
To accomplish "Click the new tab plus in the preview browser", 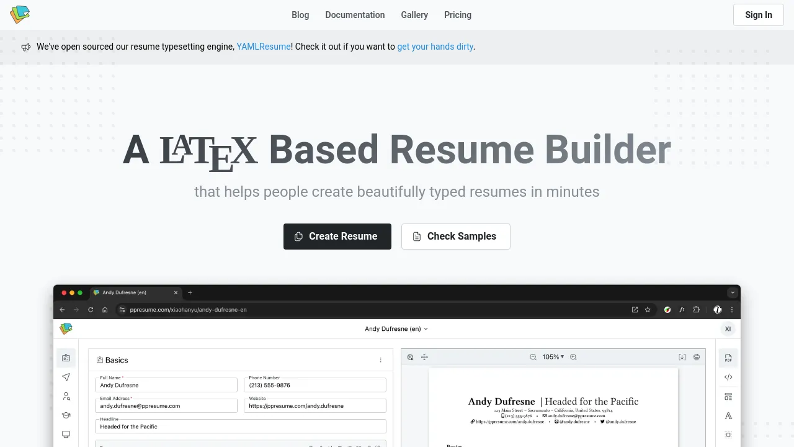I will coord(190,292).
